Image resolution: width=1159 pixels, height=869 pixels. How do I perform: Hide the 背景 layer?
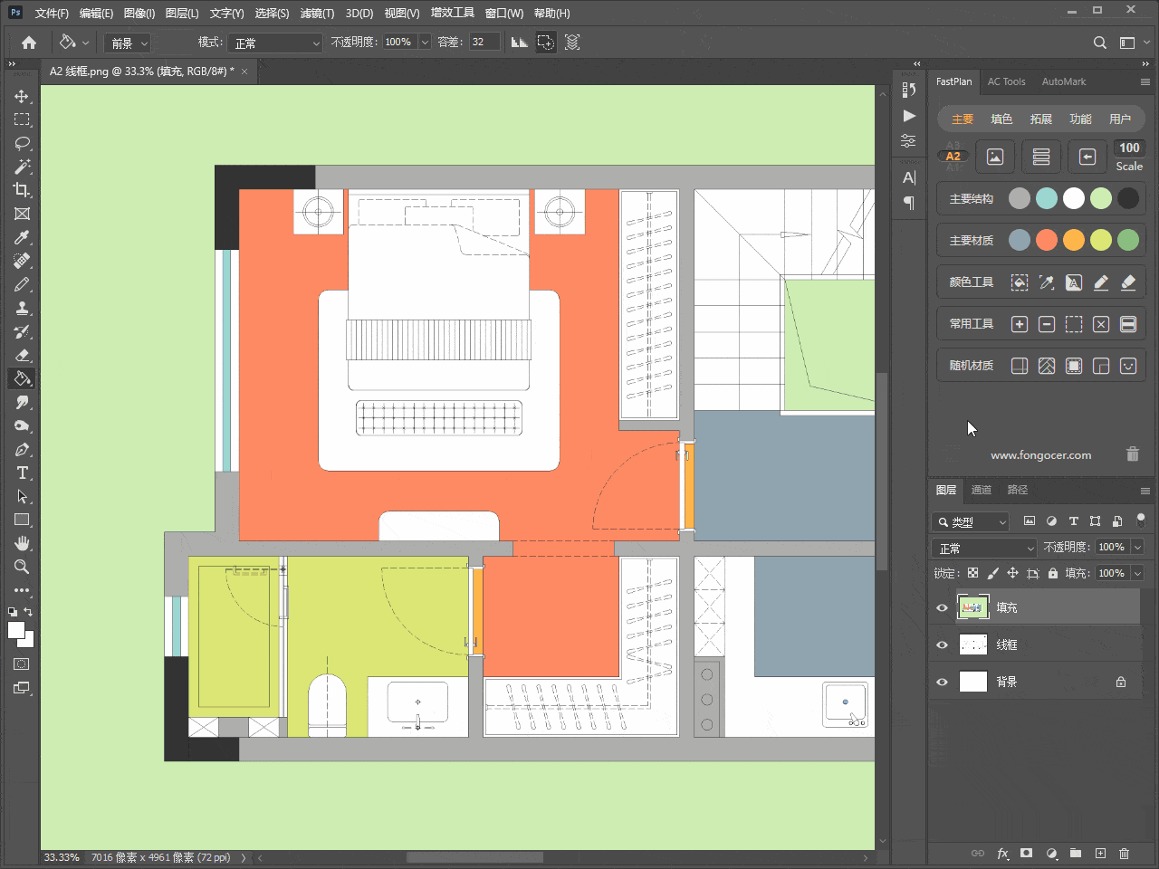point(942,682)
